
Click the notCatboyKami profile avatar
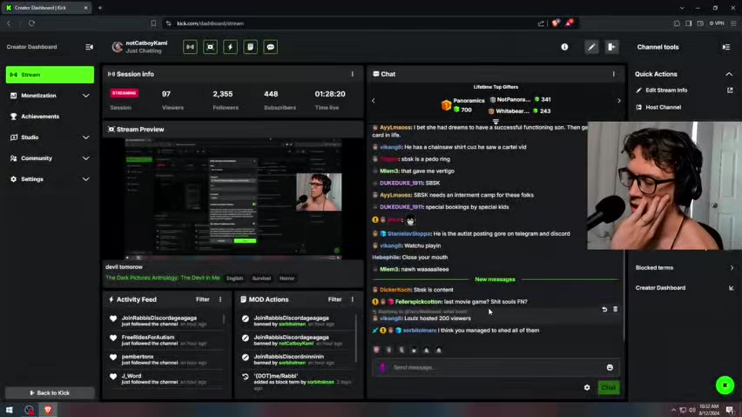coord(118,47)
